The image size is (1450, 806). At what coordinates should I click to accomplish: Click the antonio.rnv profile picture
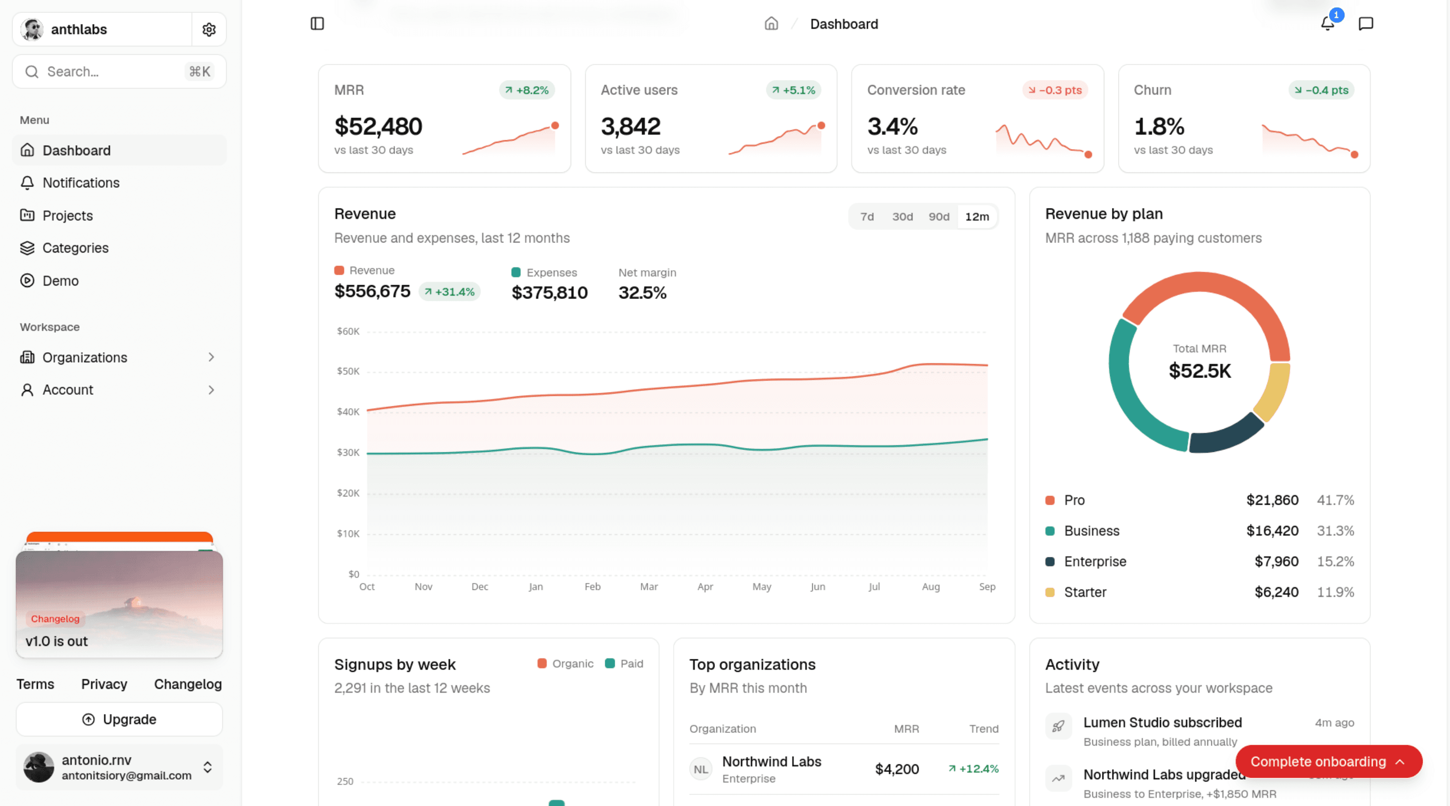coord(39,767)
